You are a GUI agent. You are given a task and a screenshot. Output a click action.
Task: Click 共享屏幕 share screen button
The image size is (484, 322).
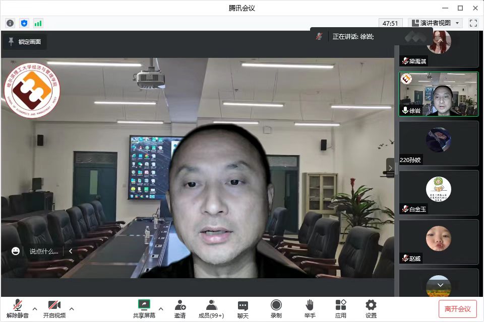click(144, 308)
